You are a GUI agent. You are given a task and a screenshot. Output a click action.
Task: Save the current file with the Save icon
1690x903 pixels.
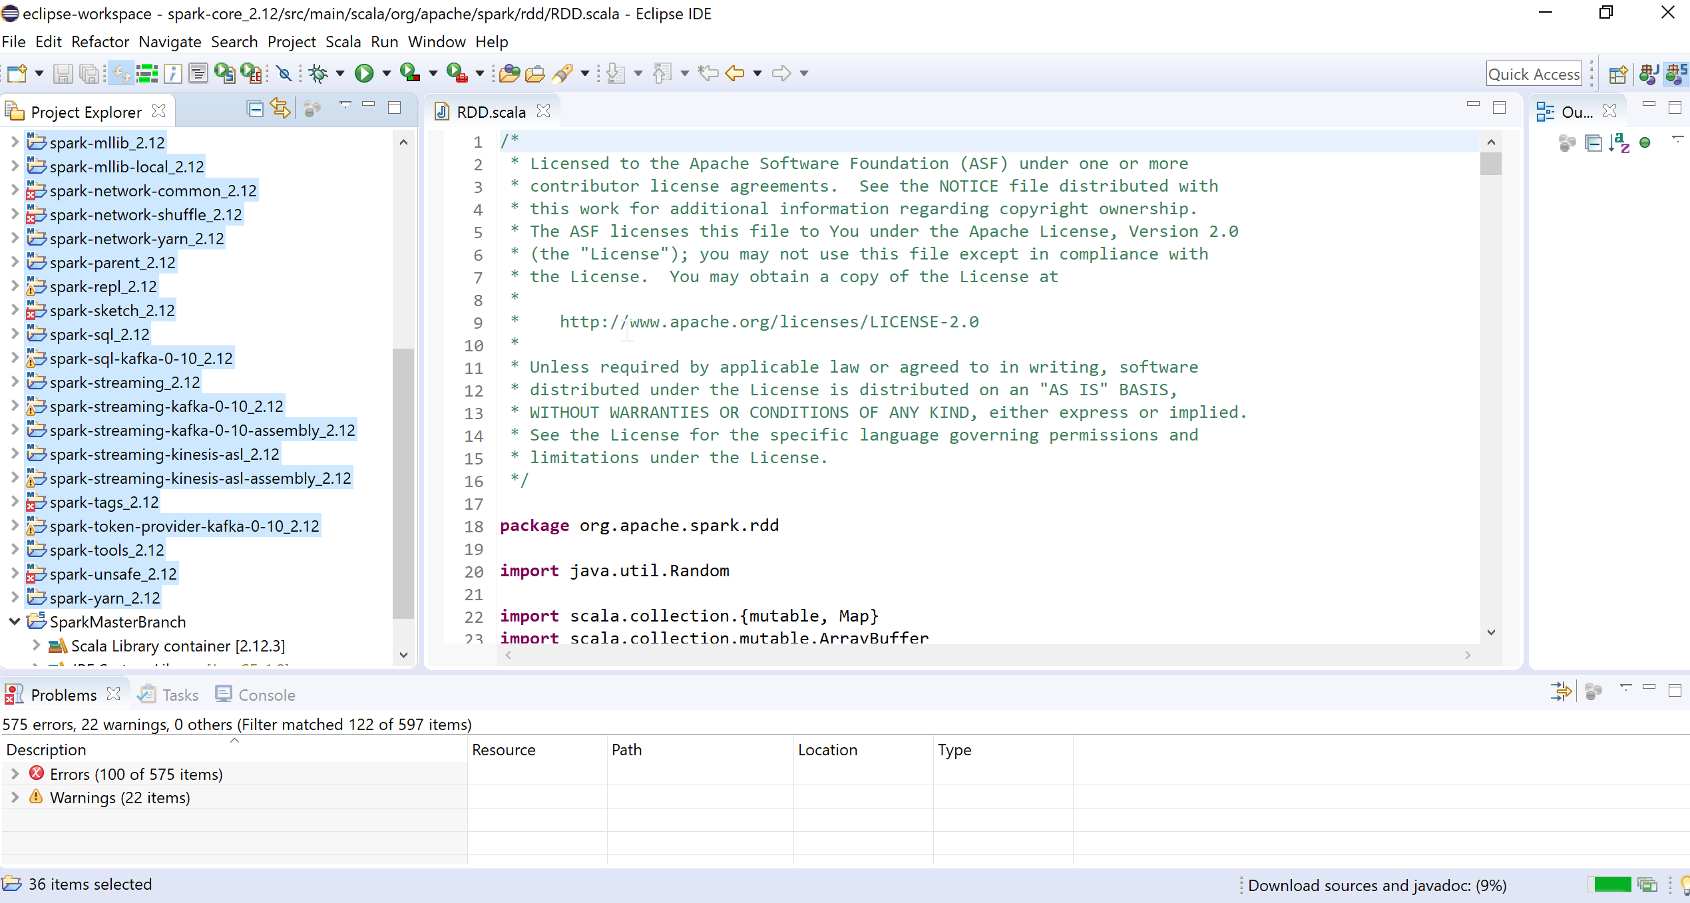click(x=63, y=73)
